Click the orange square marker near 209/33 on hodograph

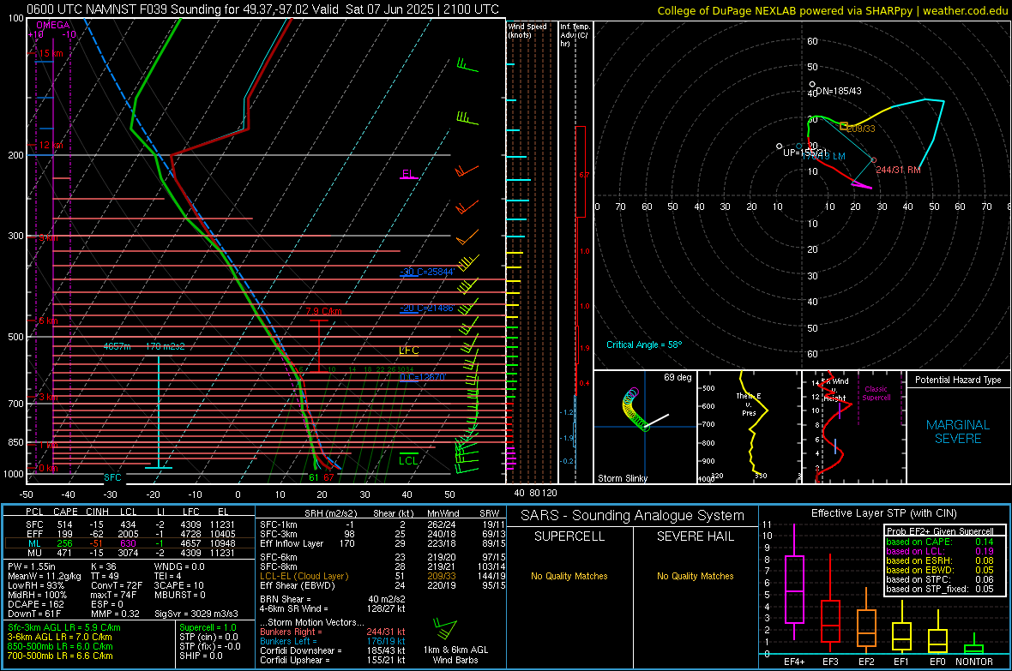click(x=844, y=127)
